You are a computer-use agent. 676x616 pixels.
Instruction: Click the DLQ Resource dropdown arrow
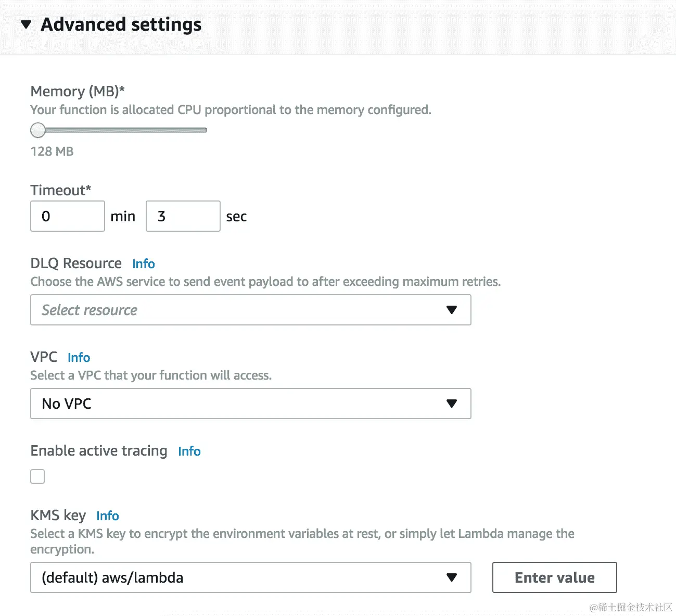pyautogui.click(x=452, y=310)
